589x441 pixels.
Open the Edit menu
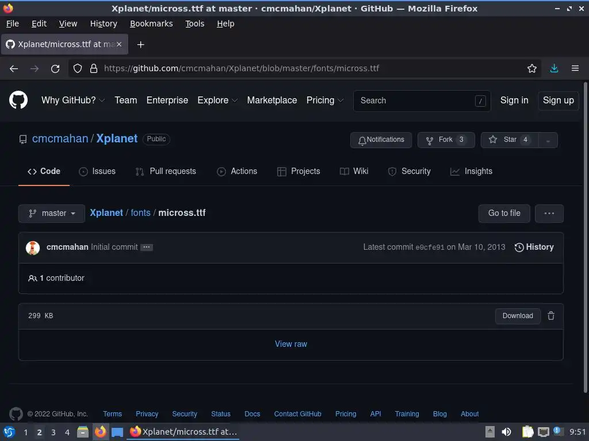39,24
